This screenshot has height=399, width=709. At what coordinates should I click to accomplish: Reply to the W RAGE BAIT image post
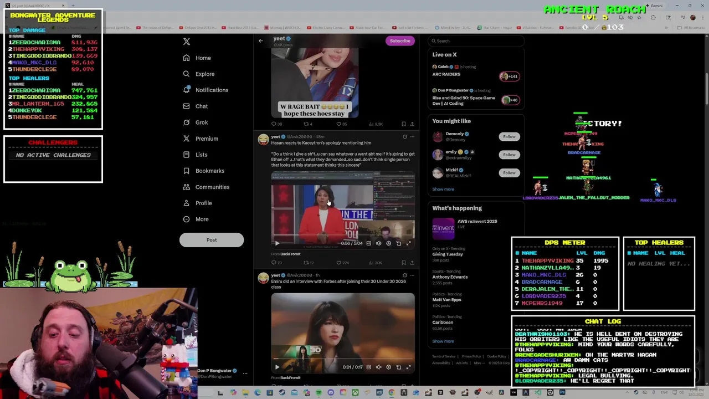(x=275, y=124)
